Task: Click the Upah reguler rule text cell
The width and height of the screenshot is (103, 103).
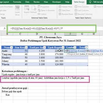Action: [21, 74]
